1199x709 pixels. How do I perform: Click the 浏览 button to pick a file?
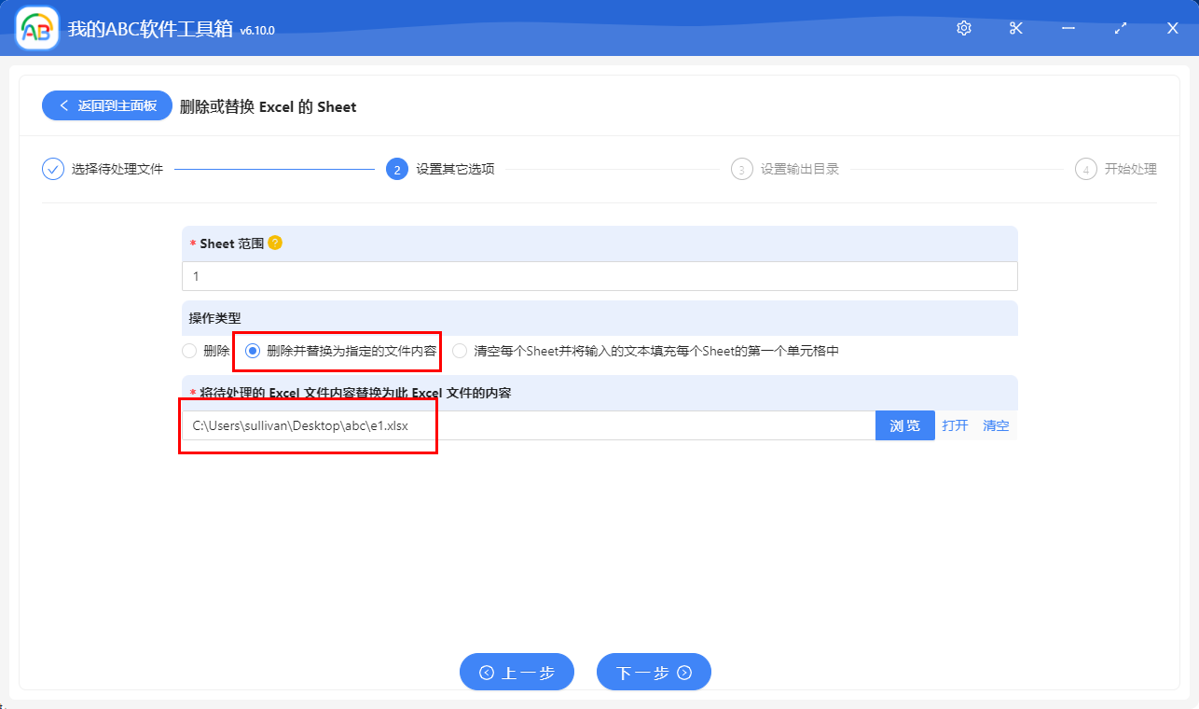click(903, 425)
